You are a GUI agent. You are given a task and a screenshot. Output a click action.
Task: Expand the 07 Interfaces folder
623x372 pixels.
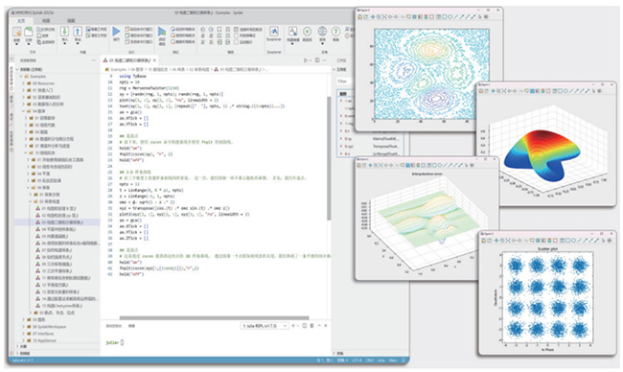click(23, 334)
